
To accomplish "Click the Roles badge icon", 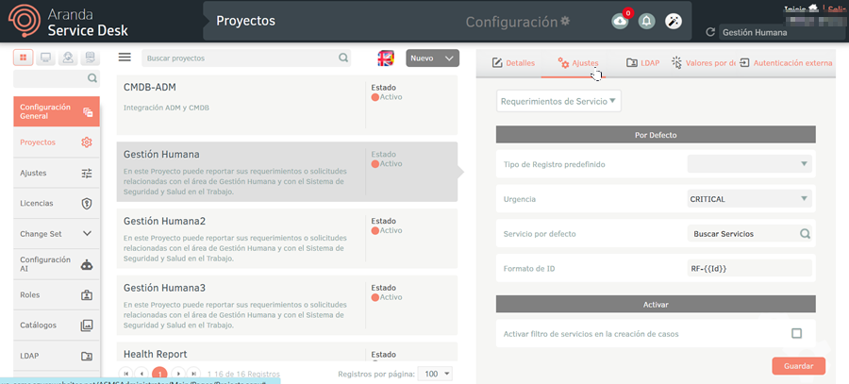I will click(87, 295).
